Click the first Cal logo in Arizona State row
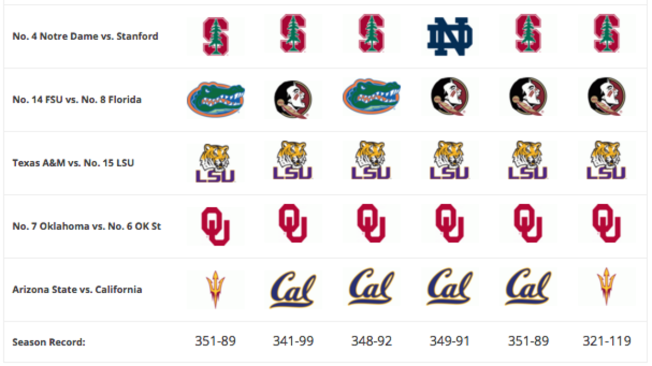 [x=293, y=288]
